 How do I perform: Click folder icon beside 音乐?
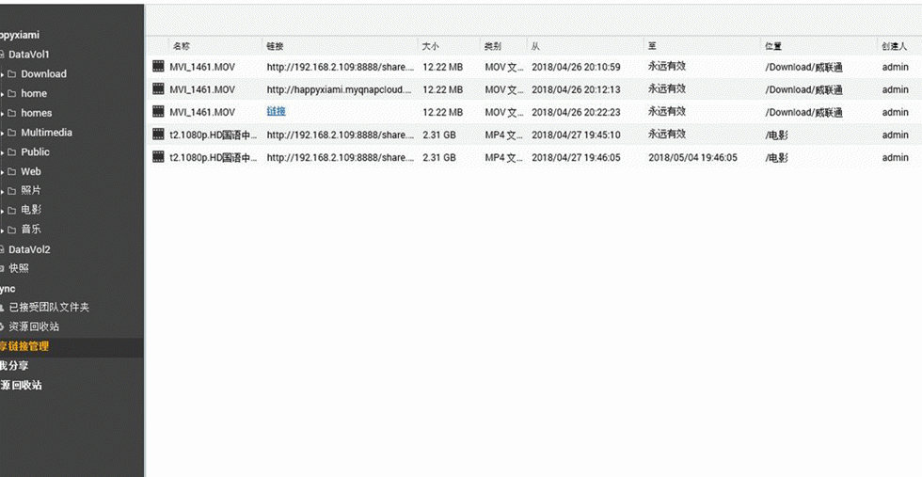(x=11, y=230)
